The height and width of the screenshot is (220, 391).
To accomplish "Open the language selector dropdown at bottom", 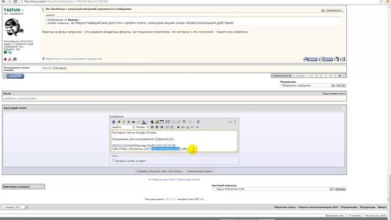I will tap(15, 207).
